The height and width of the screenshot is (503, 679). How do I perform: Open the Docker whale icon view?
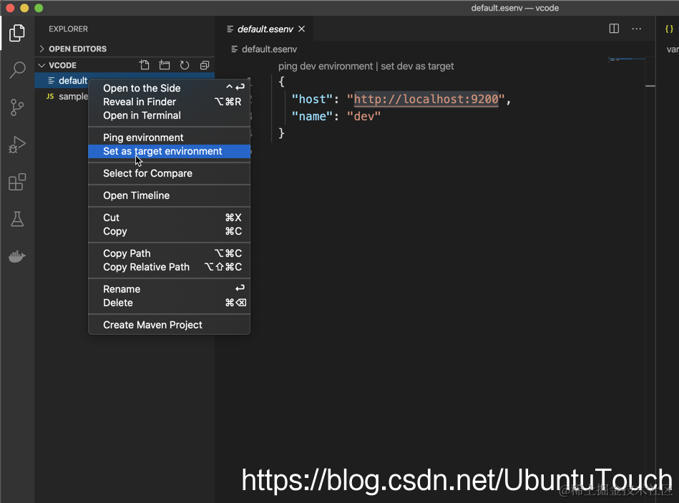pyautogui.click(x=17, y=256)
